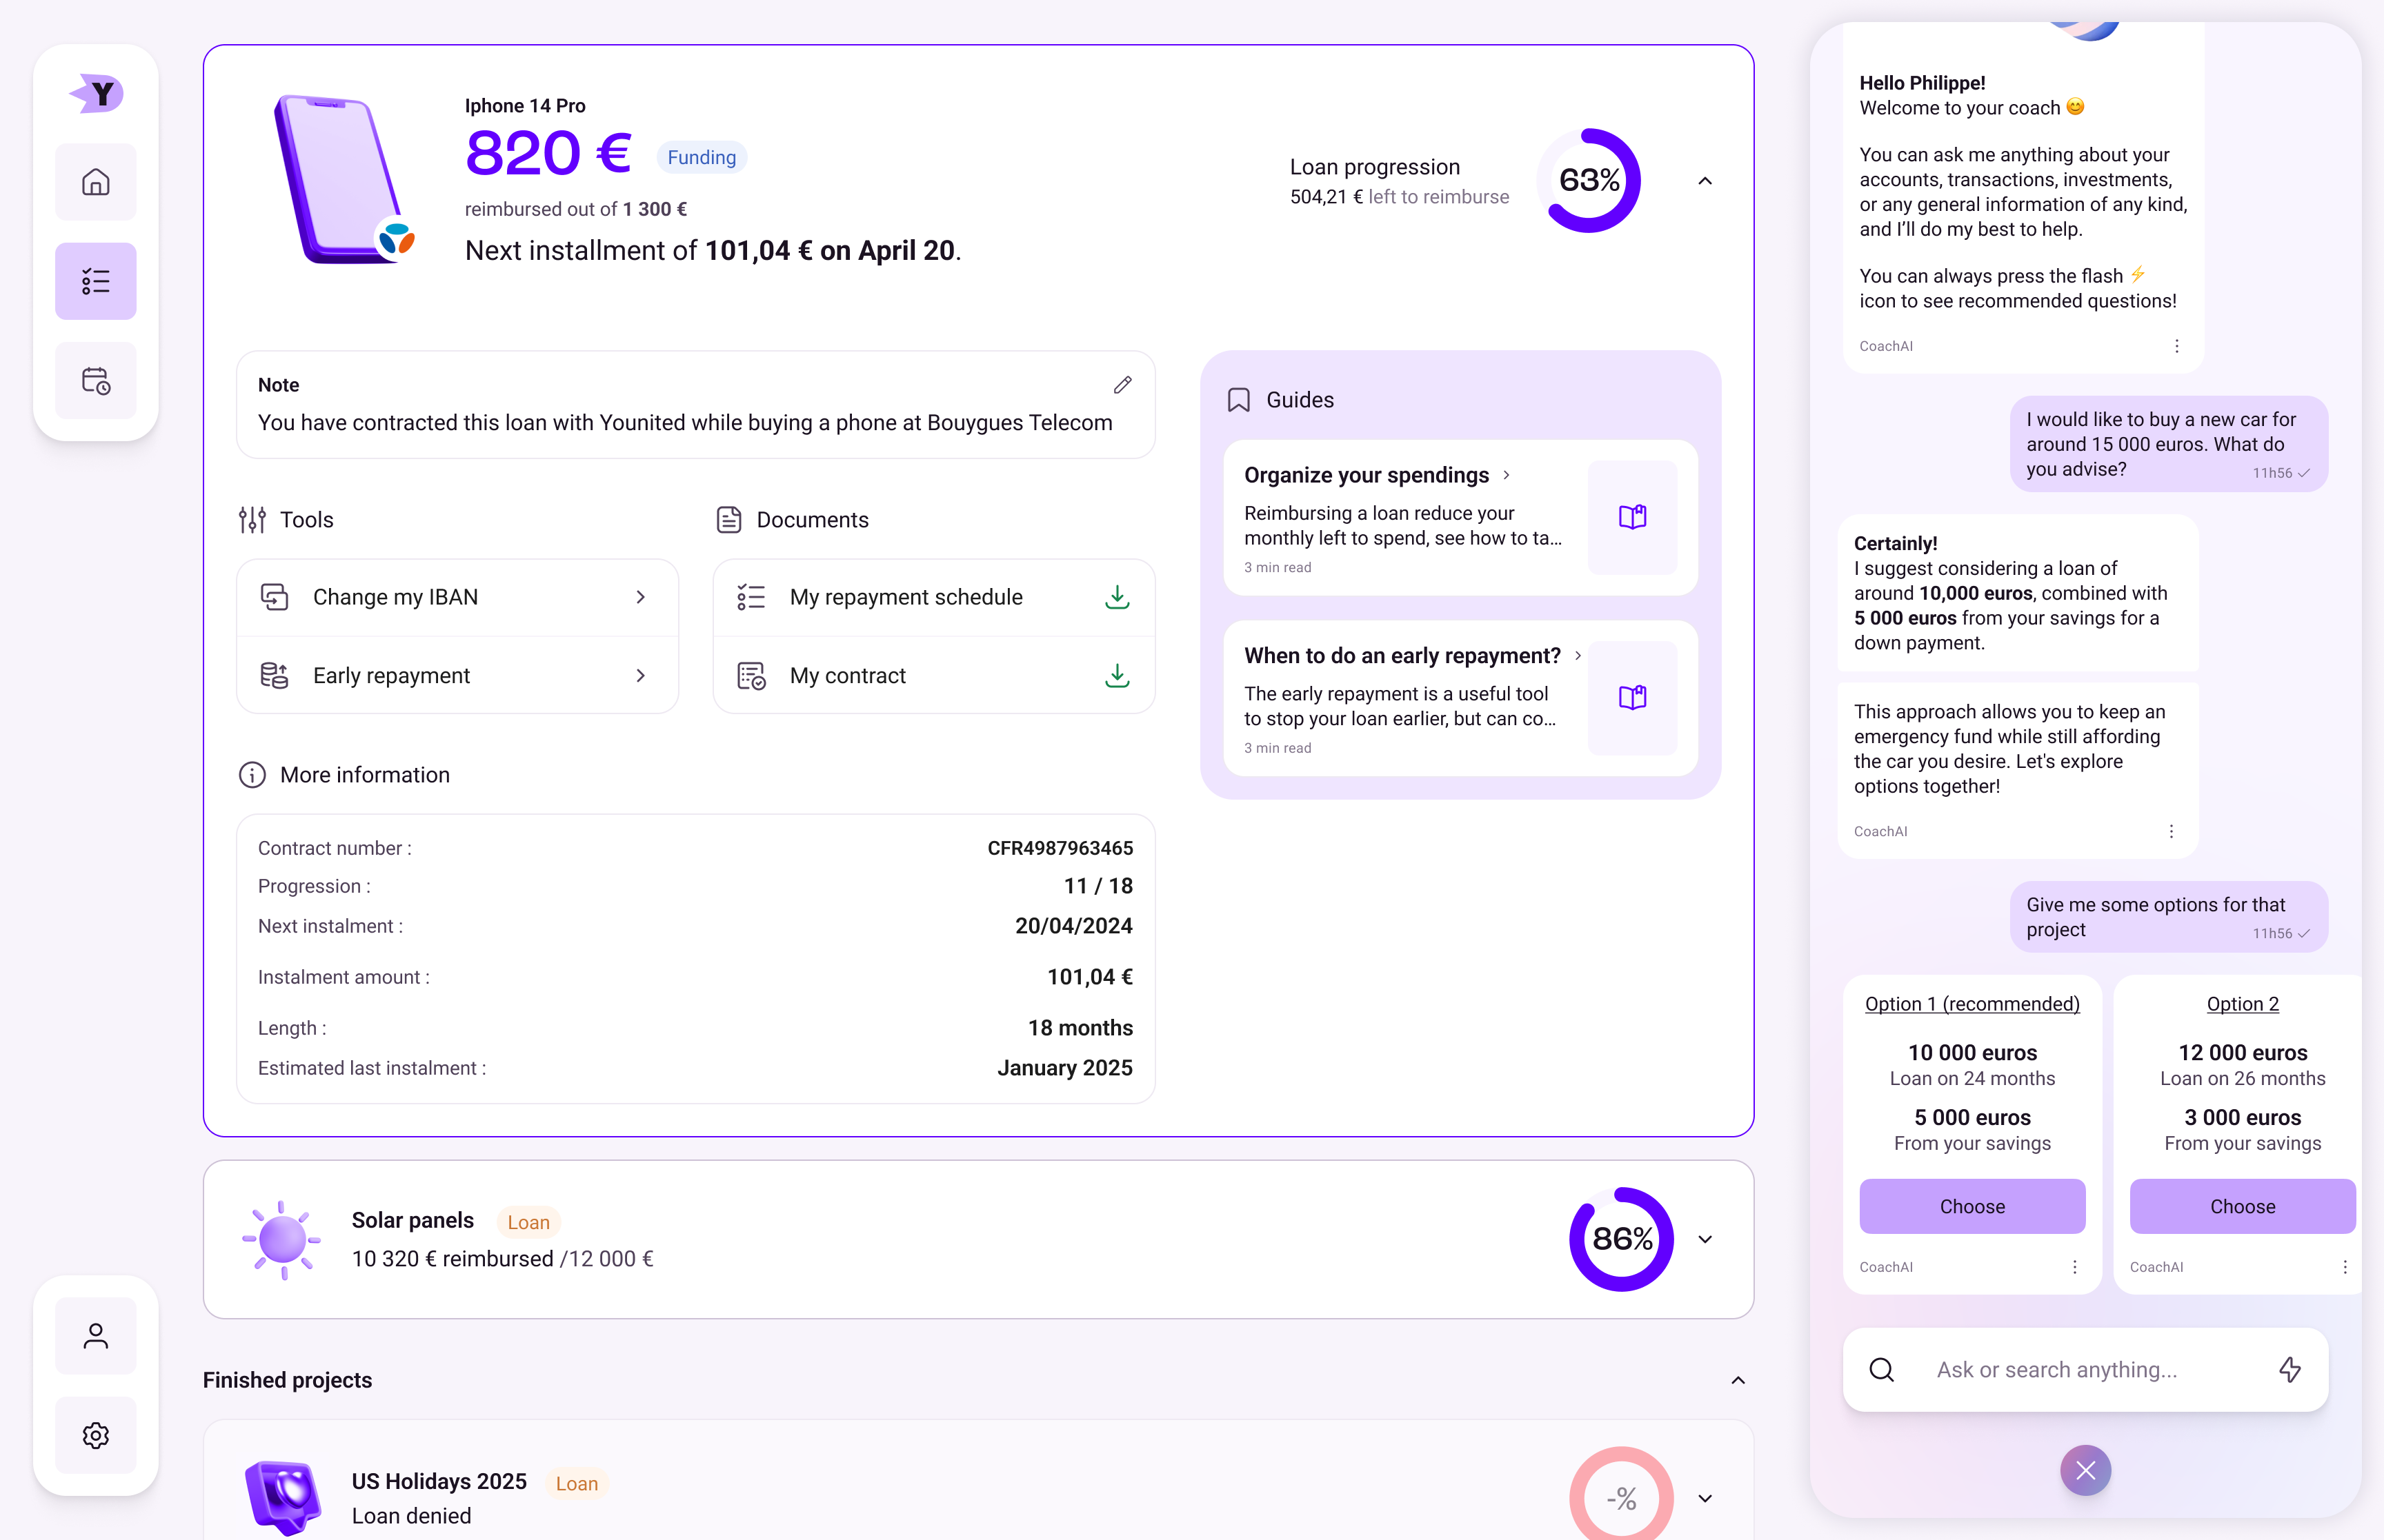Click the Ask or search anything field
This screenshot has height=1540, width=2384.
(x=2086, y=1370)
